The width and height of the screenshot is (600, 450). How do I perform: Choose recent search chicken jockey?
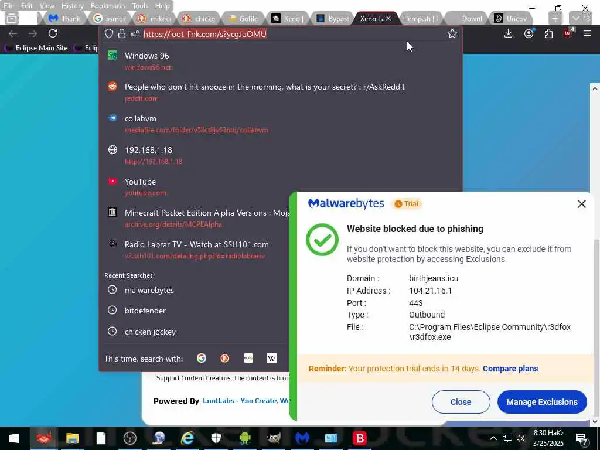click(x=195, y=332)
